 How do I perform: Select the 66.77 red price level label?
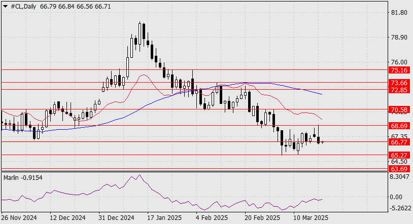399,142
